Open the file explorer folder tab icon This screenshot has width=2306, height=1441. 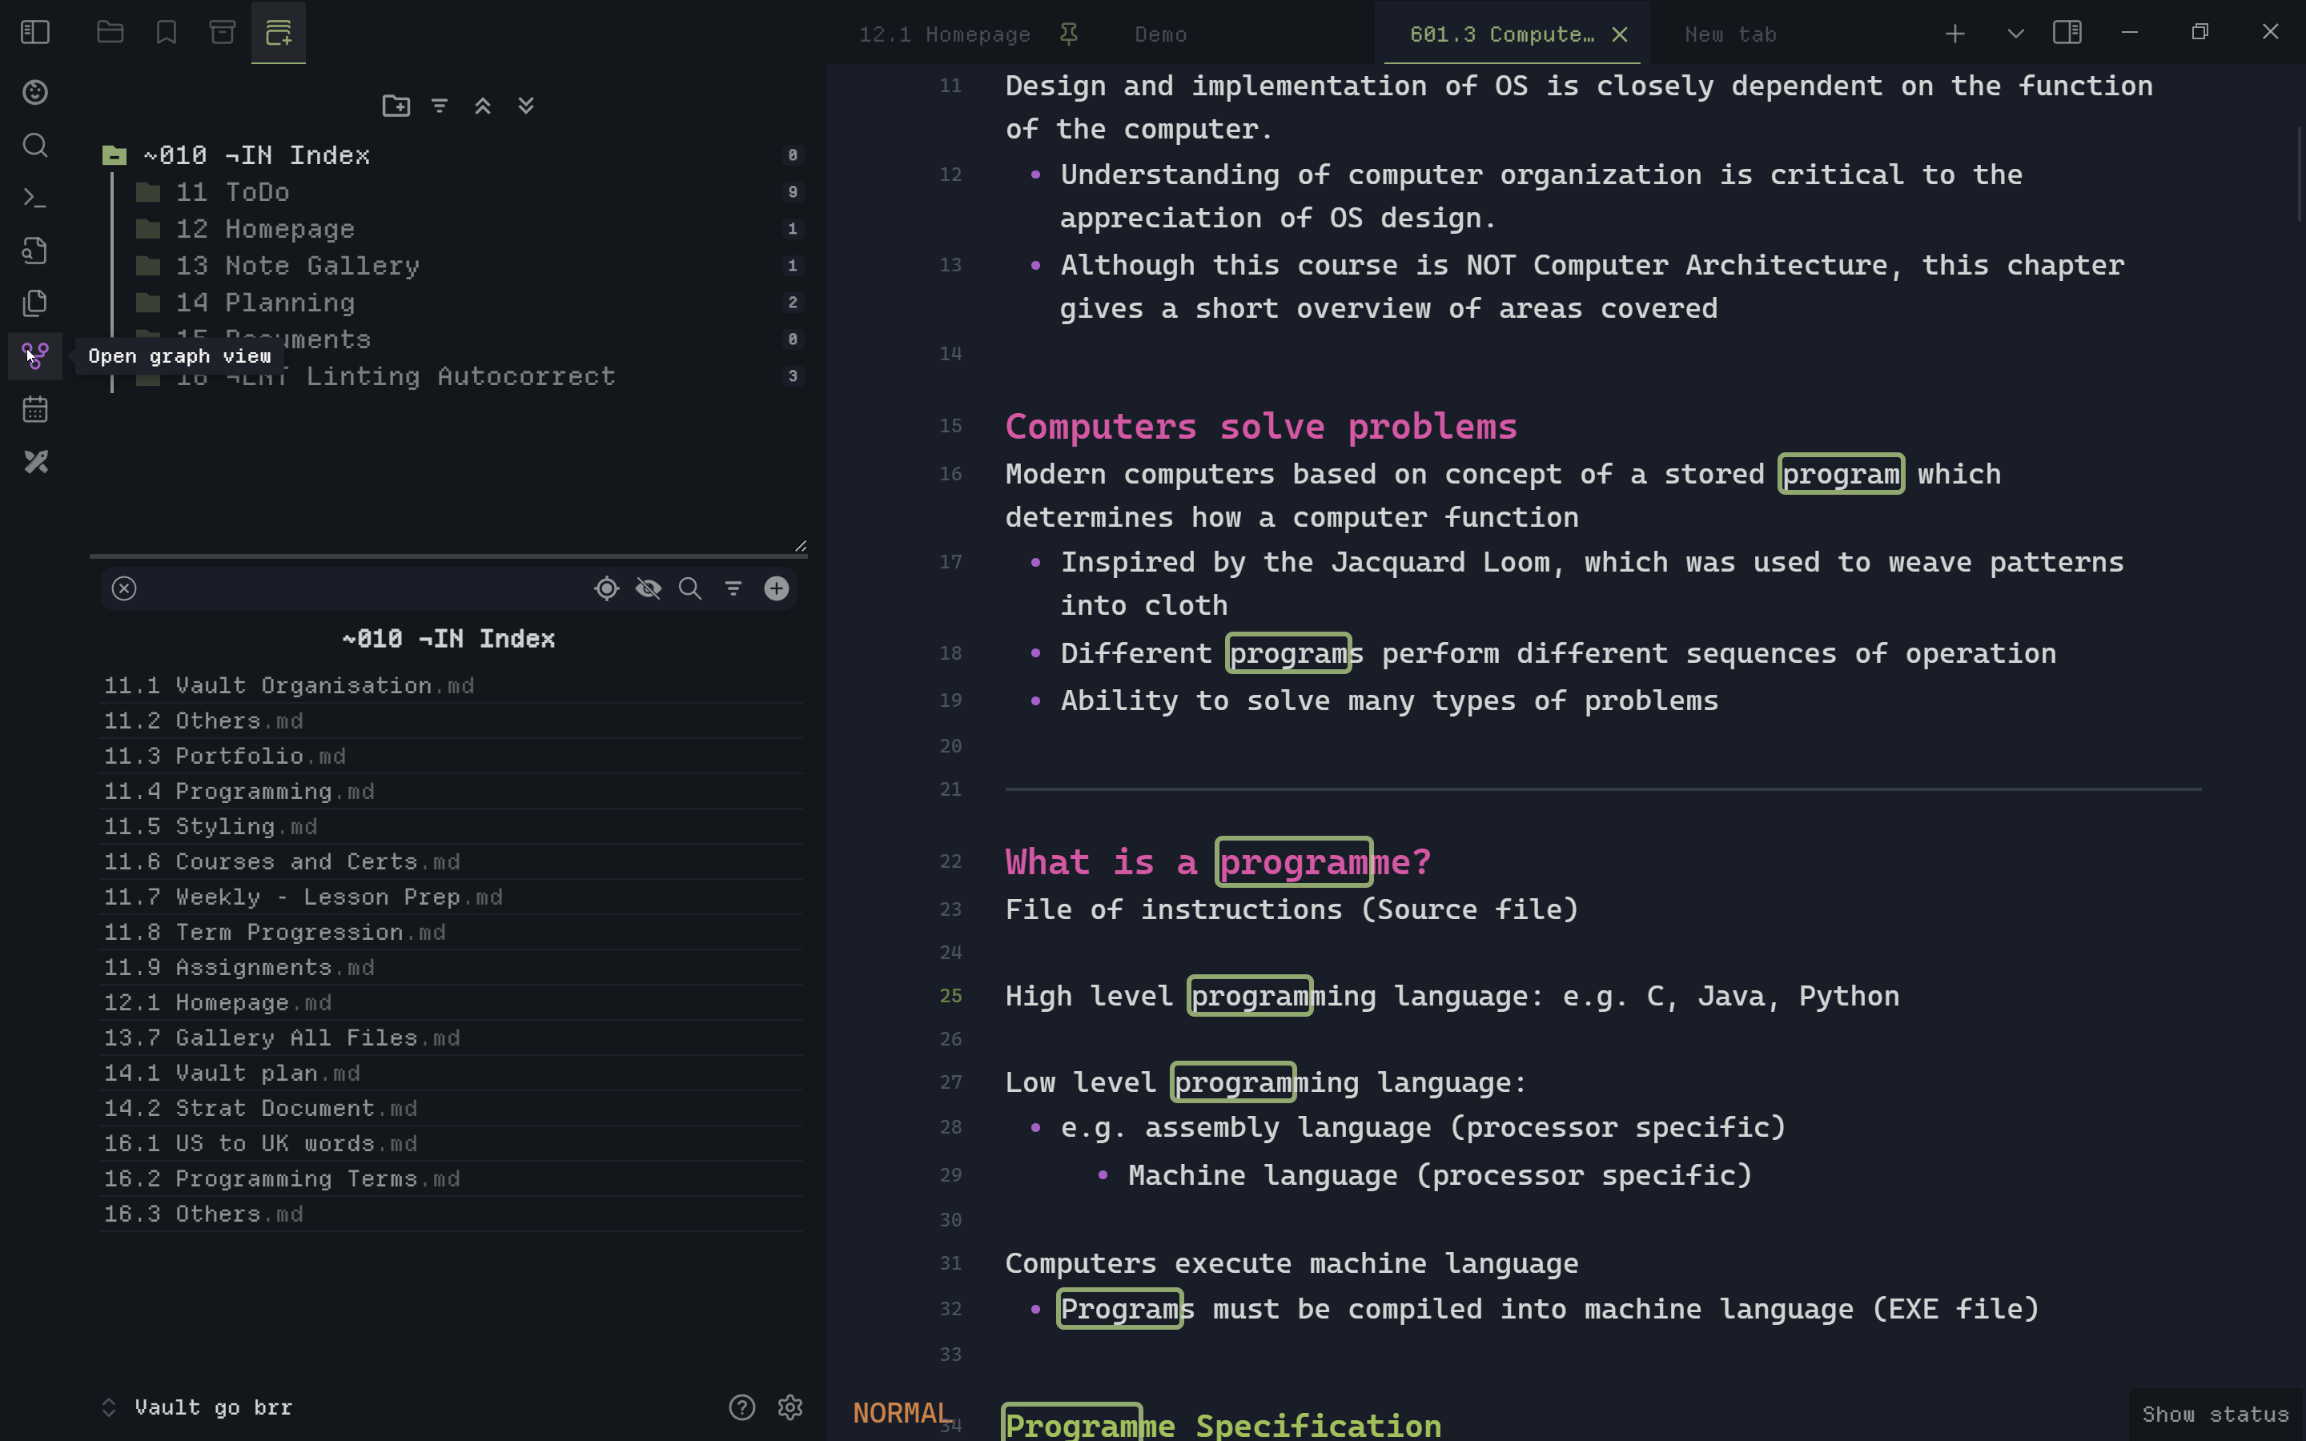110,32
